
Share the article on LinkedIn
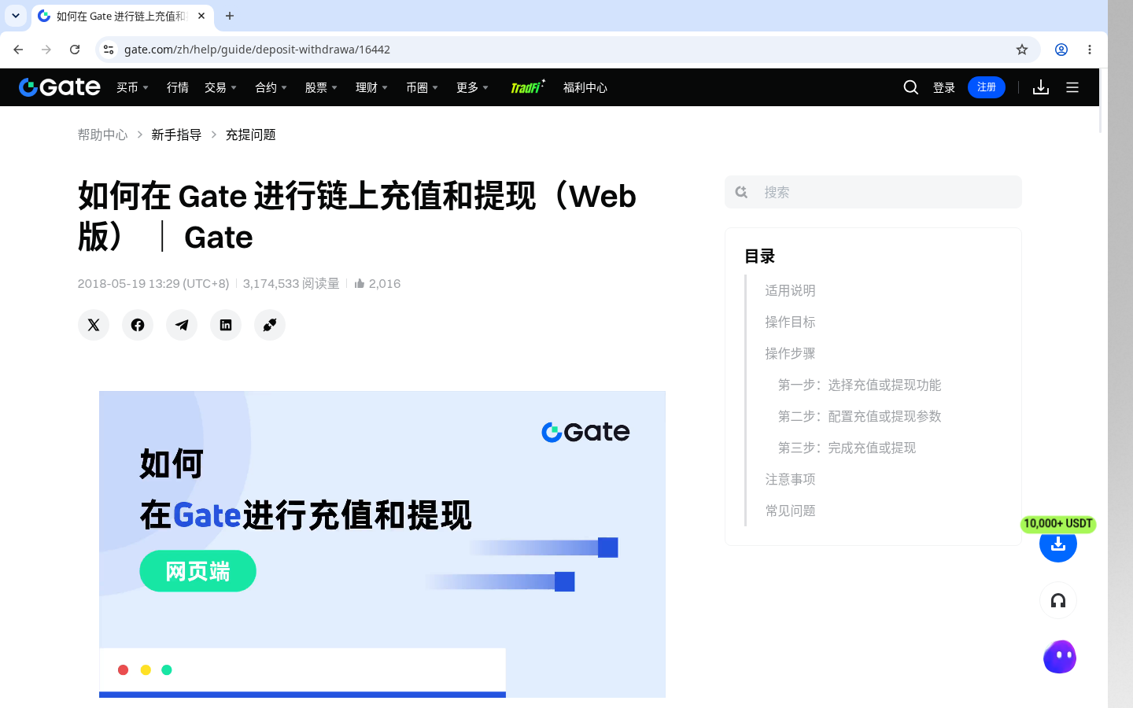click(226, 325)
